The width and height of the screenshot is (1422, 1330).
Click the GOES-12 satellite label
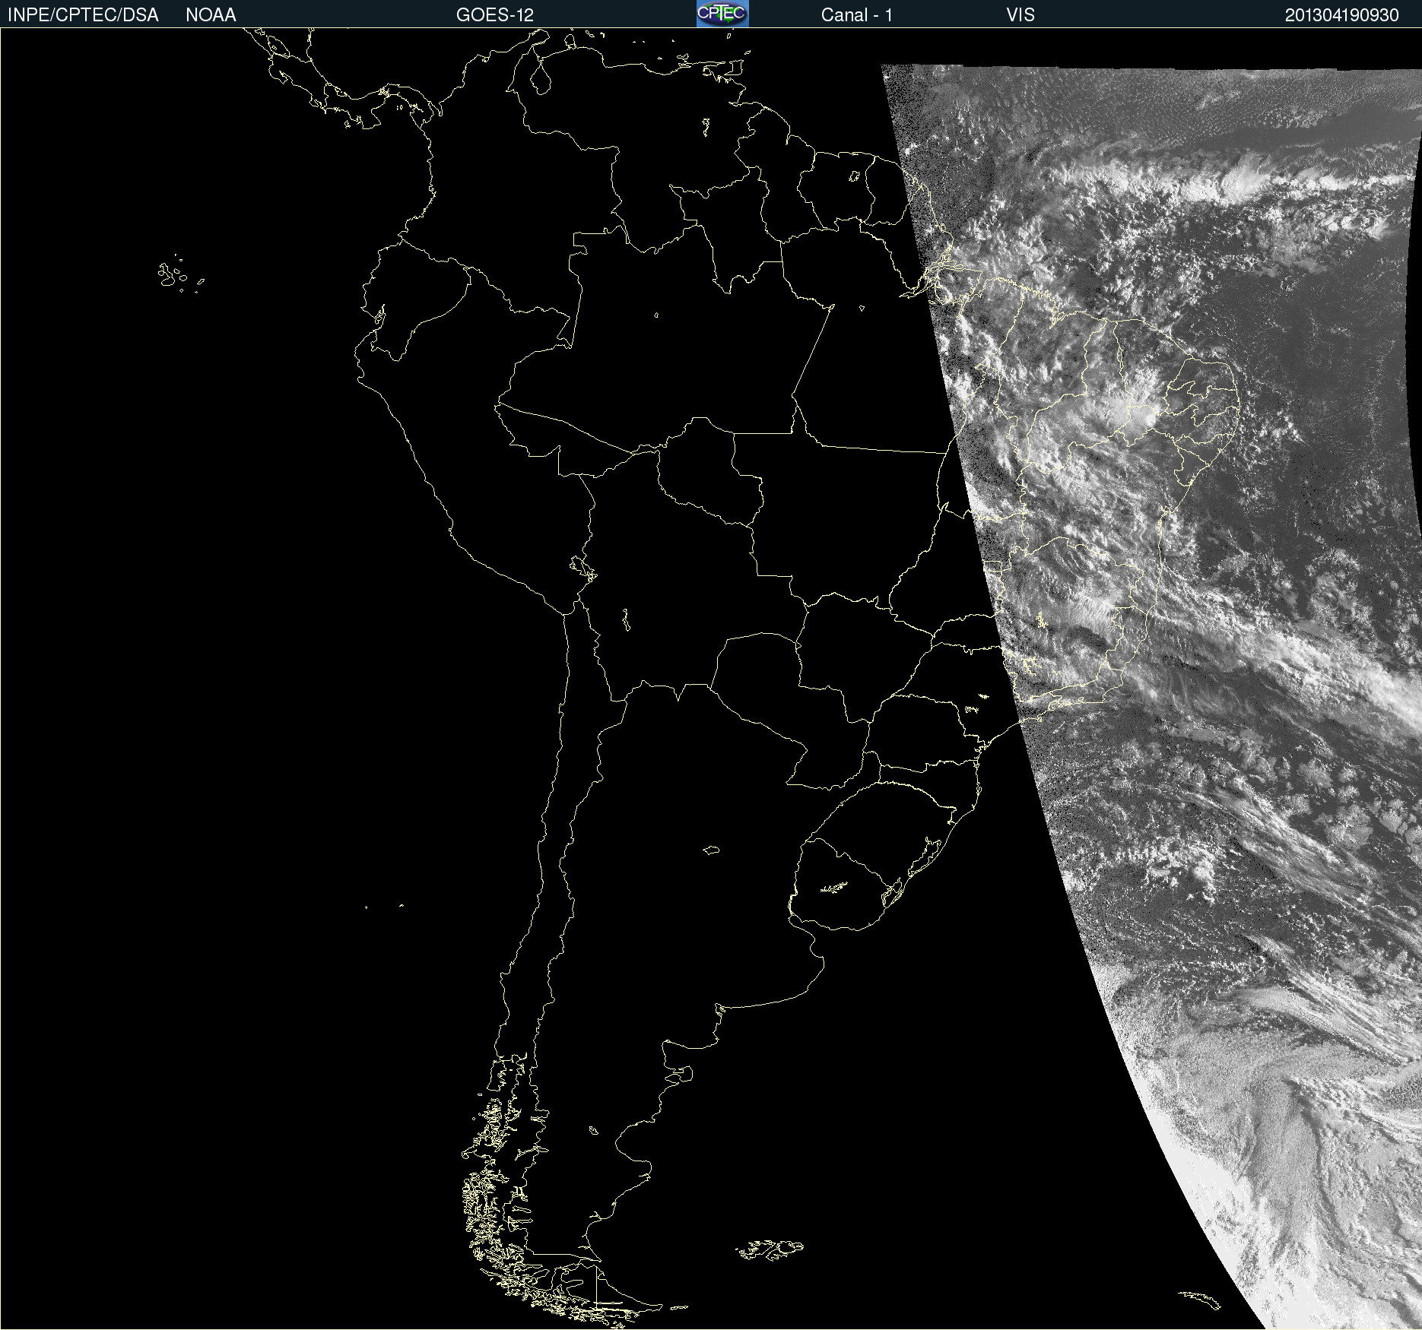[x=495, y=15]
